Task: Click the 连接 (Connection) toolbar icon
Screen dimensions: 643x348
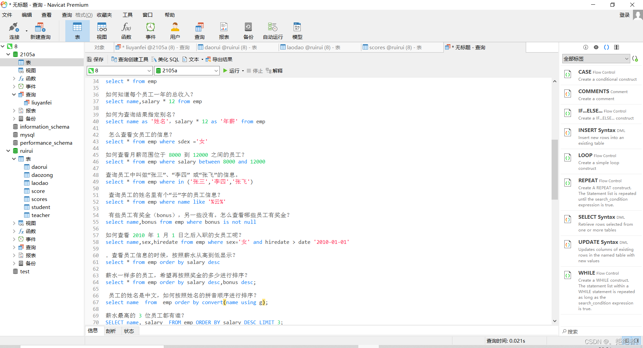Action: point(14,31)
